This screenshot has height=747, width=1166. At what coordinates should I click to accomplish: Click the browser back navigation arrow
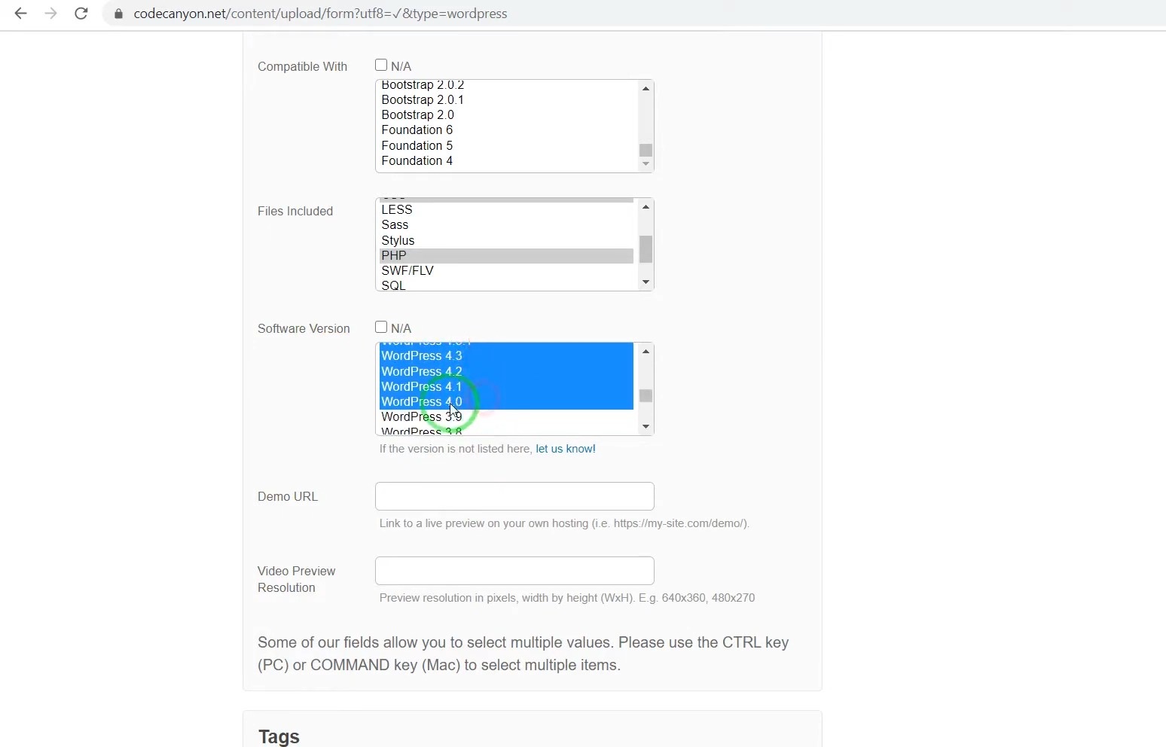[20, 14]
